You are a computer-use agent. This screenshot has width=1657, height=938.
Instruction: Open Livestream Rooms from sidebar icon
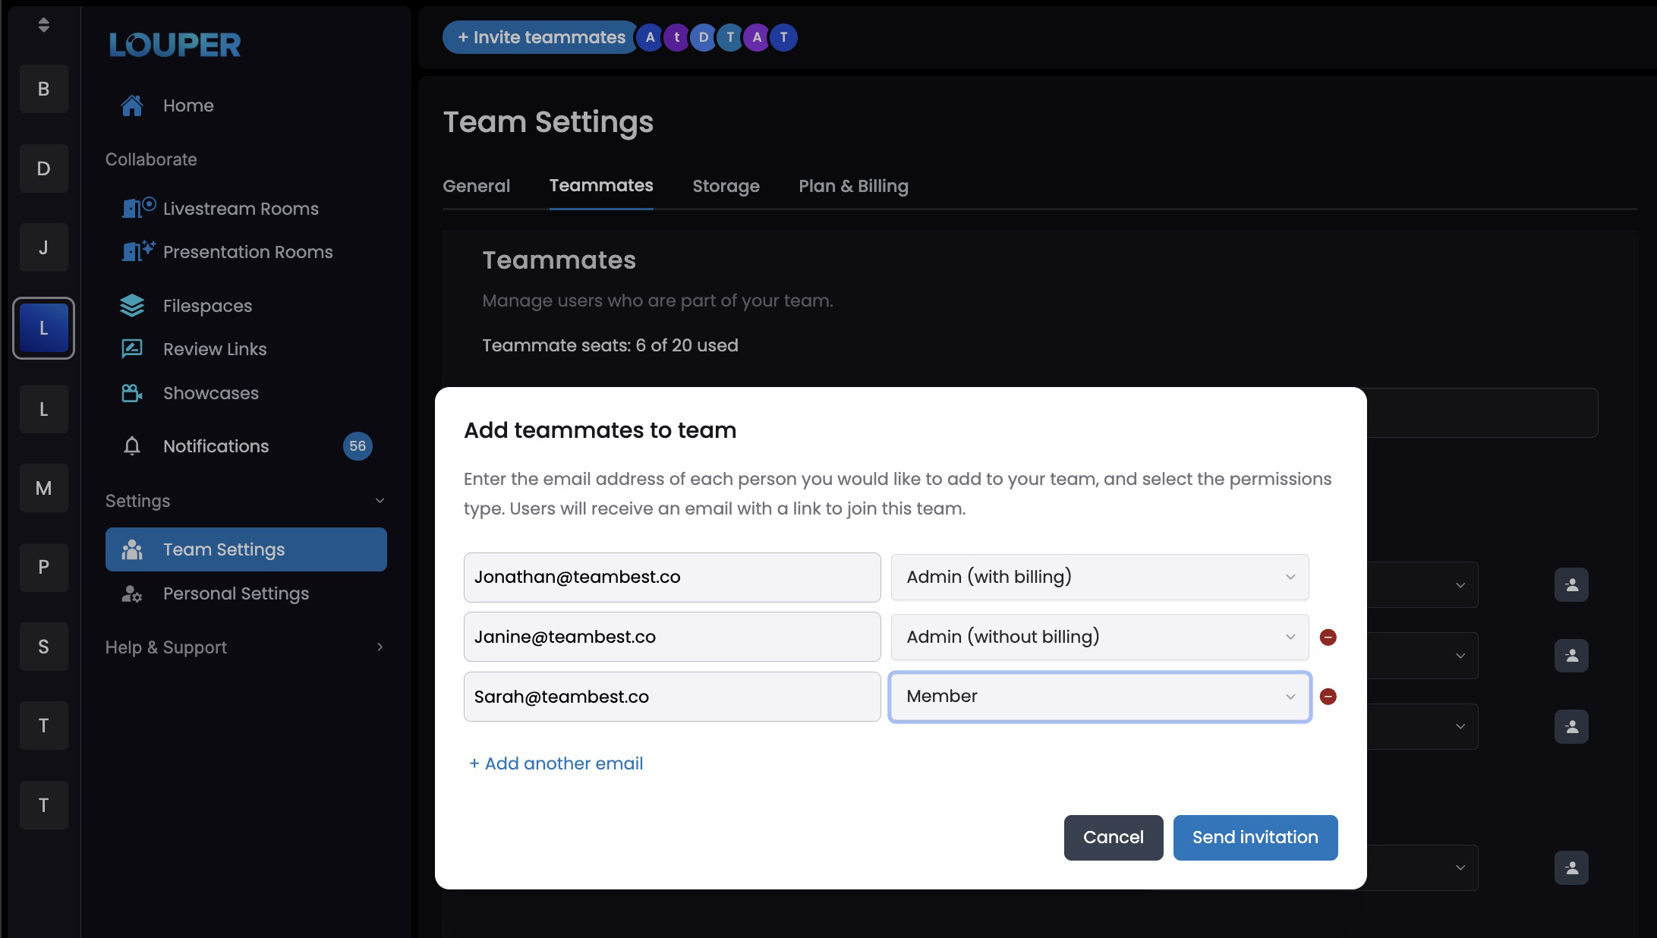pos(138,208)
